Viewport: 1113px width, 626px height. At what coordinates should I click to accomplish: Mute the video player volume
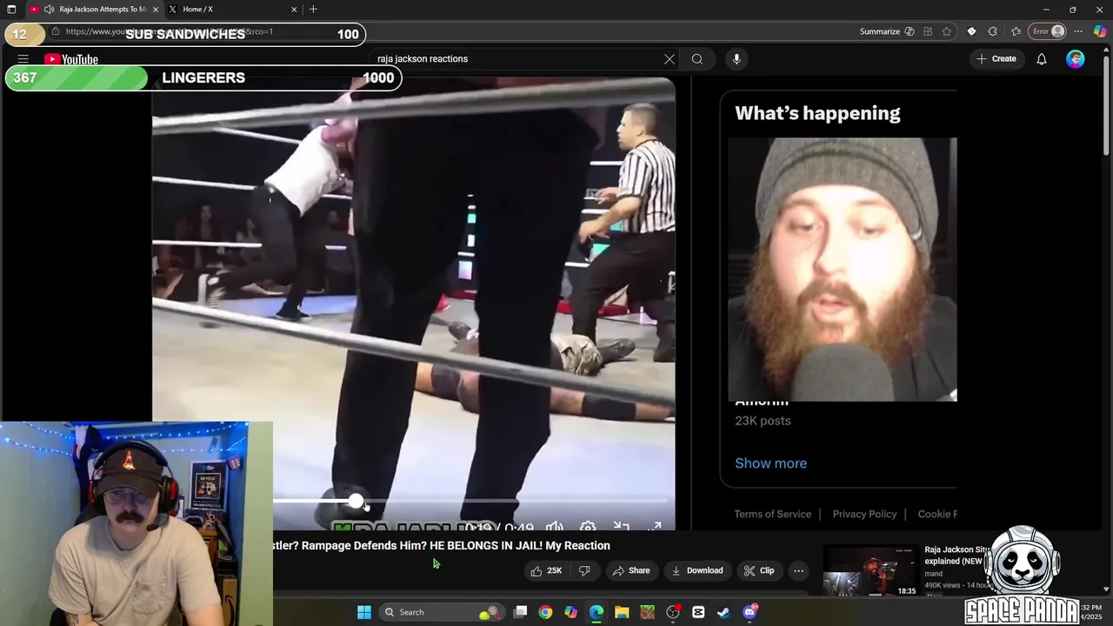pos(555,527)
